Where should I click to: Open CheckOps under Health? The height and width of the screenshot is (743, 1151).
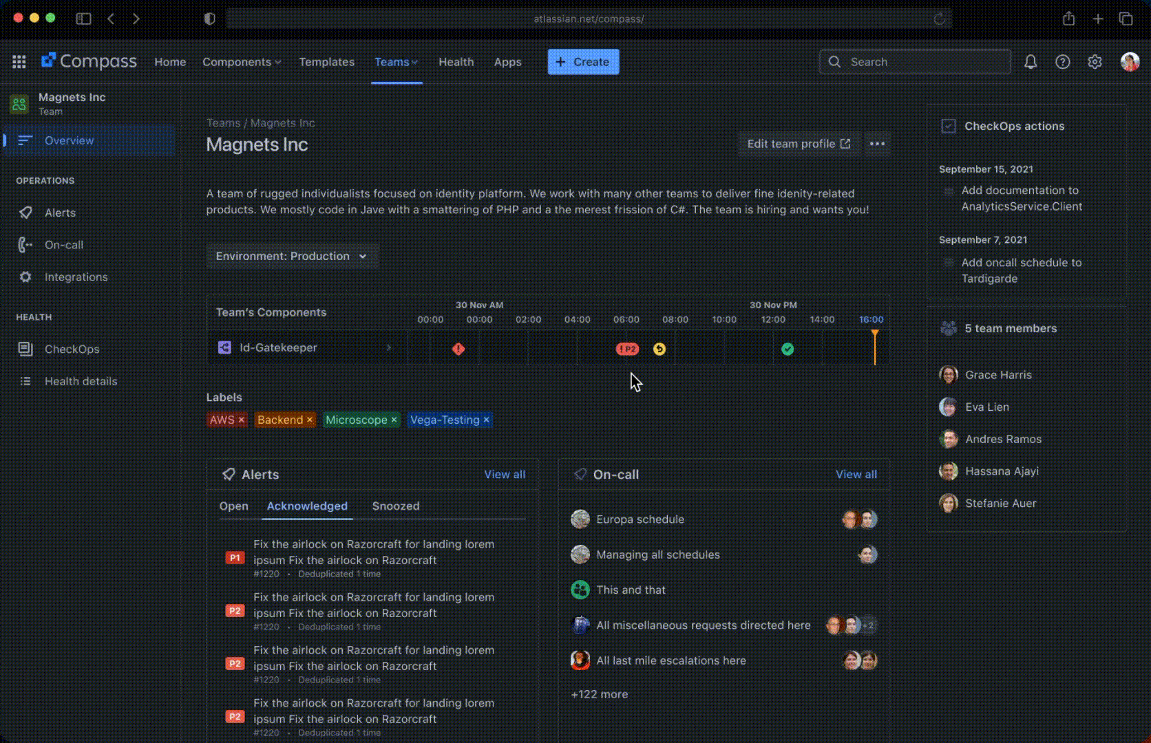pos(72,349)
